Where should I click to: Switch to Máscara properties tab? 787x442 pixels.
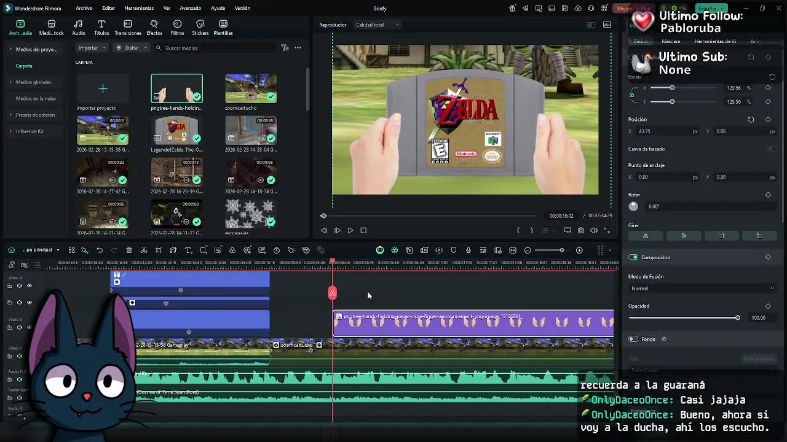click(x=671, y=41)
